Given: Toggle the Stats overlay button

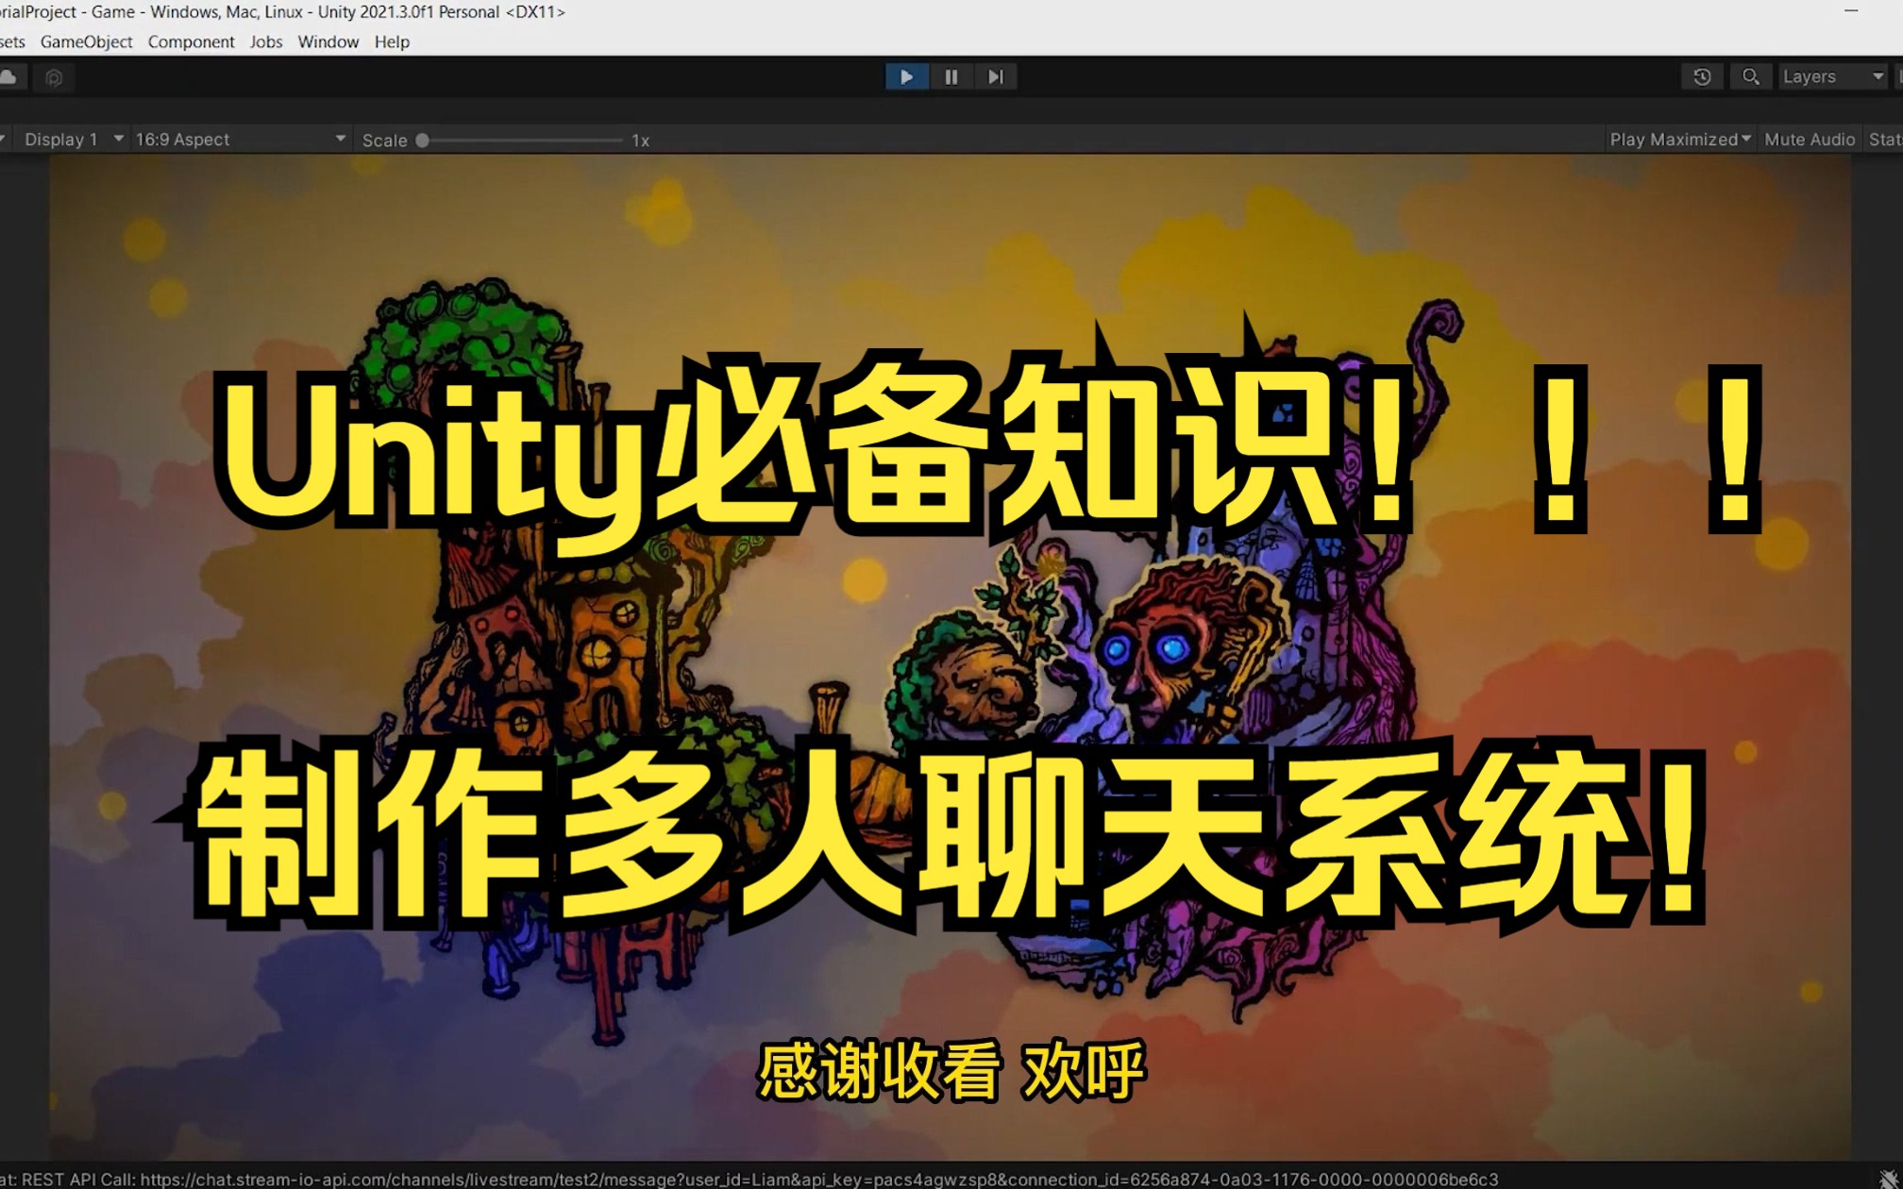Looking at the screenshot, I should pyautogui.click(x=1884, y=139).
